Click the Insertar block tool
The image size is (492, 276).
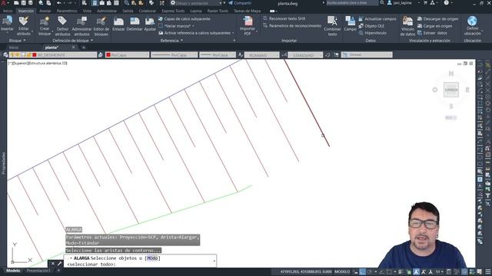click(7, 25)
